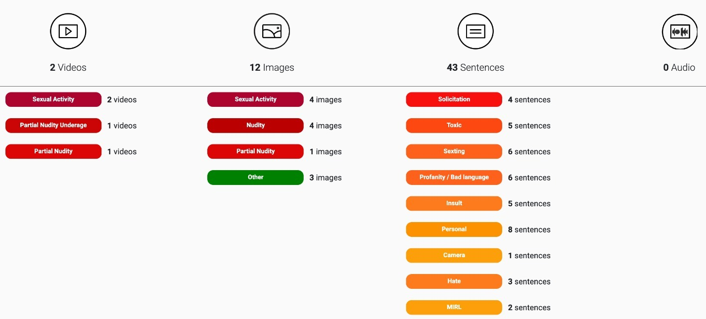Select the Personal sentences tag

point(454,229)
